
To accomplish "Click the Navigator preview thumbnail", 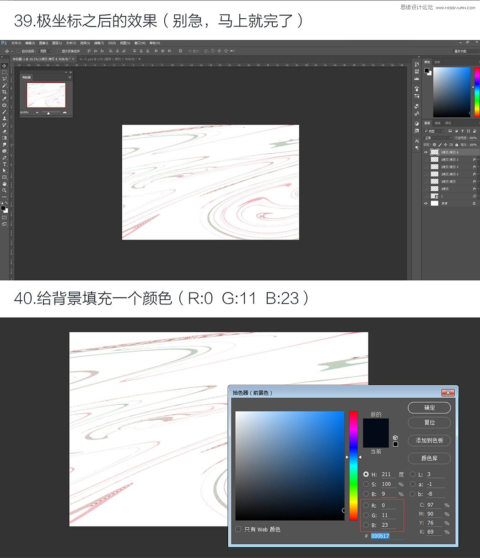I will coord(46,95).
